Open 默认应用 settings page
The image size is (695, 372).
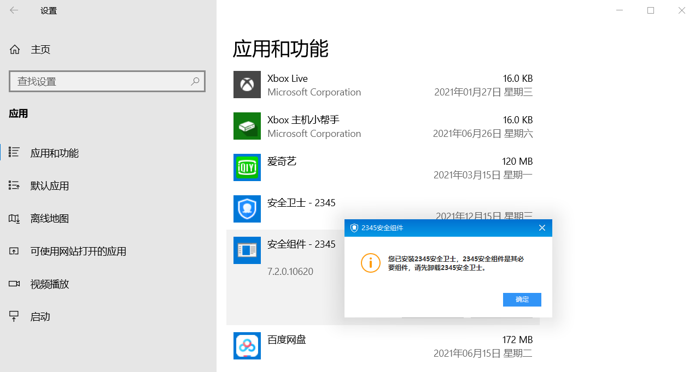click(x=50, y=185)
